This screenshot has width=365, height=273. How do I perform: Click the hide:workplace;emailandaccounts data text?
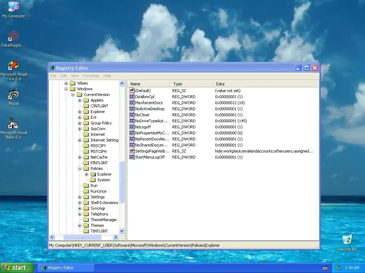(264, 151)
